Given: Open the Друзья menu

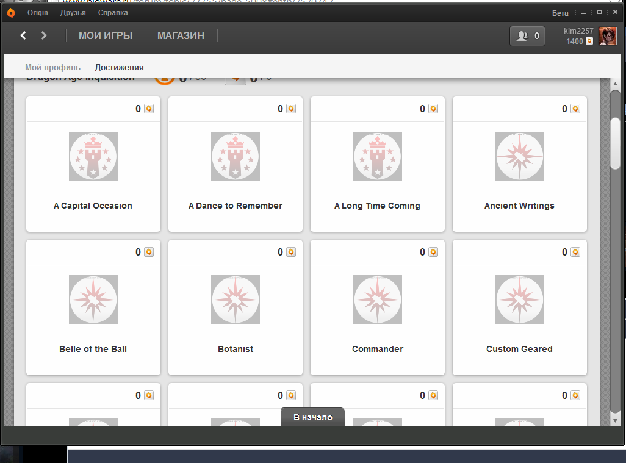Looking at the screenshot, I should point(73,13).
